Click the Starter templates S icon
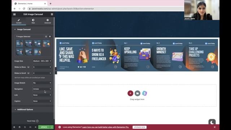 (x=144, y=93)
